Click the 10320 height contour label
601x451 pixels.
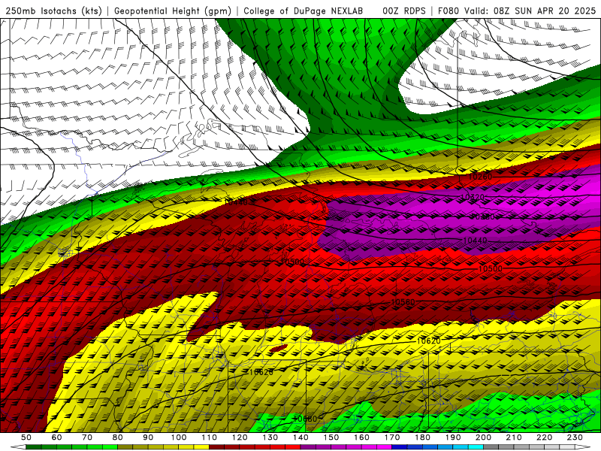[473, 198]
